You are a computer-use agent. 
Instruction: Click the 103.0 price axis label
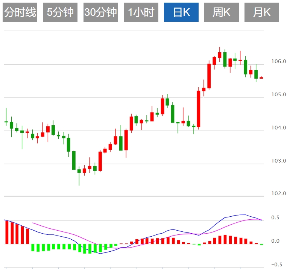coord(279,161)
